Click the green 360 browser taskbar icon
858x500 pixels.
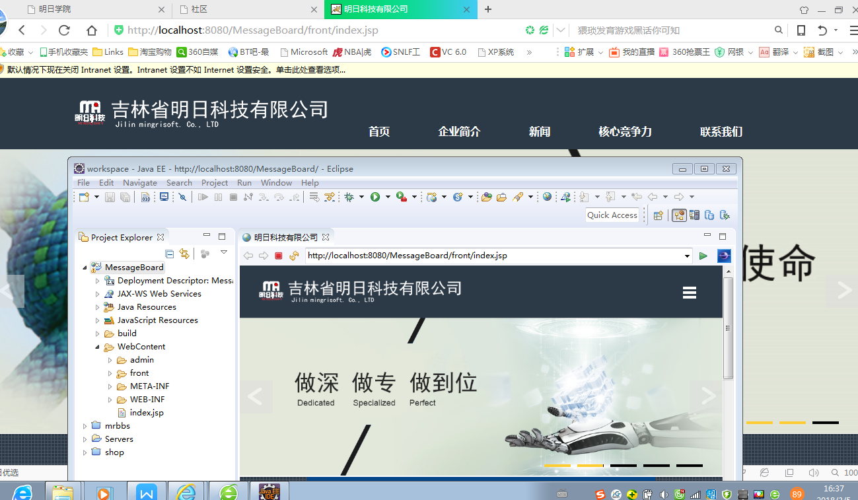click(x=229, y=491)
